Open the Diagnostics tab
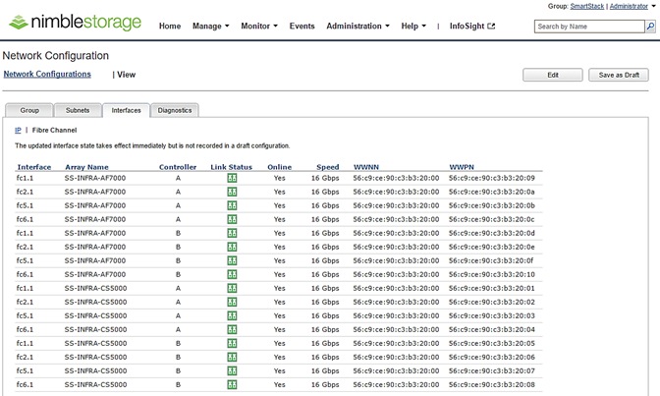This screenshot has height=396, width=660. (x=174, y=110)
